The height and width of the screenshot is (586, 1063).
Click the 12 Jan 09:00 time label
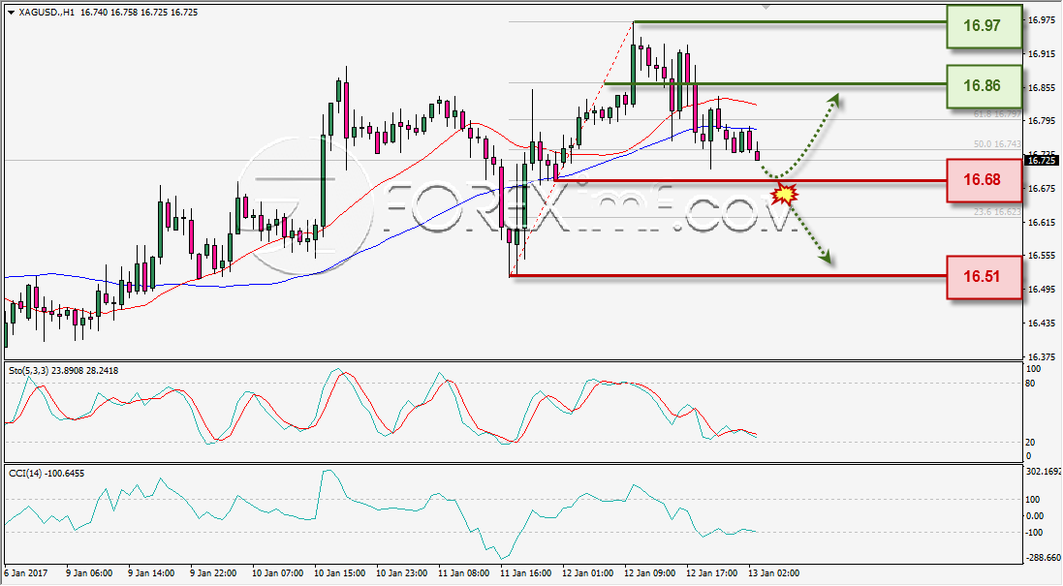click(650, 573)
